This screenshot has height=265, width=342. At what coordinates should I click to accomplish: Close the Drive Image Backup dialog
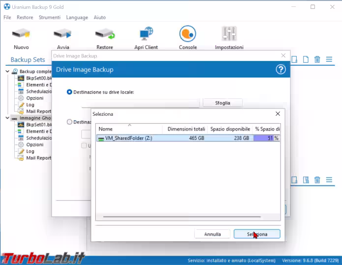(x=283, y=55)
